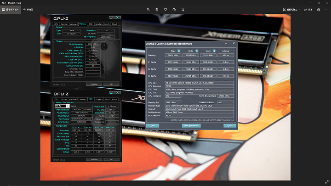This screenshot has width=331, height=186.
Task: Minimize the lower CPU-Z window
Action: tap(111, 93)
